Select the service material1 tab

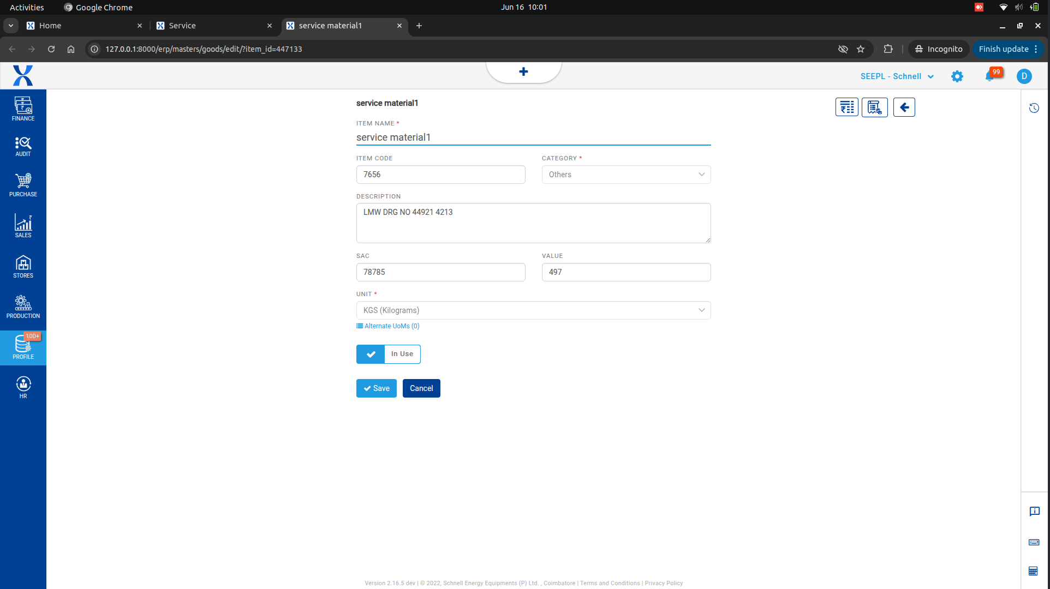pyautogui.click(x=344, y=26)
